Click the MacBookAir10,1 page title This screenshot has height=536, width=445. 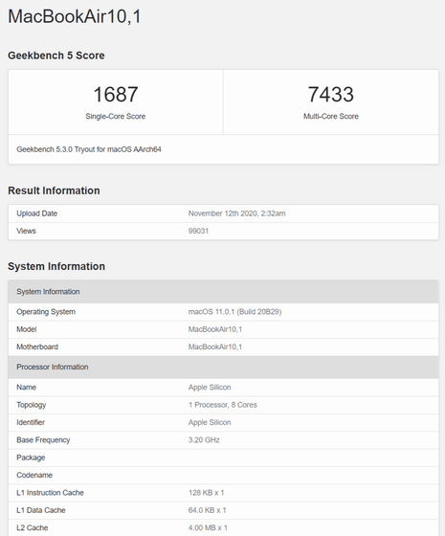coord(75,17)
